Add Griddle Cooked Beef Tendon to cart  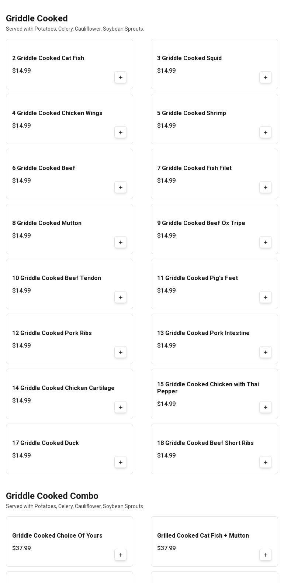pyautogui.click(x=121, y=297)
